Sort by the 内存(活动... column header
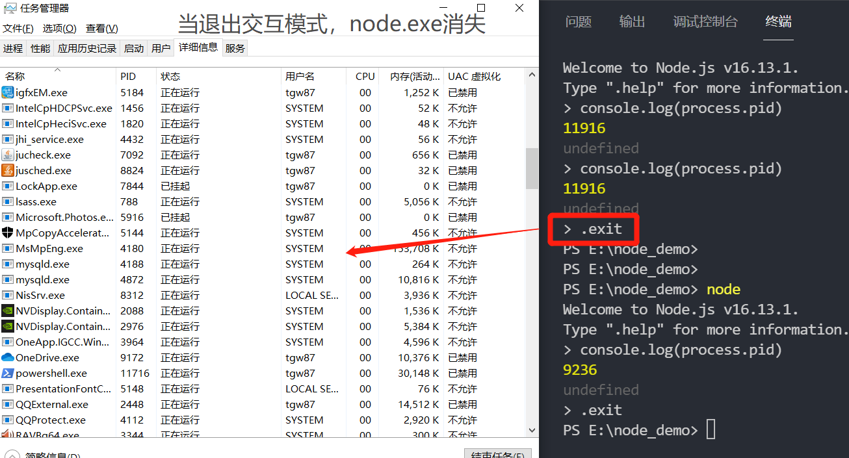The height and width of the screenshot is (458, 849). 411,76
